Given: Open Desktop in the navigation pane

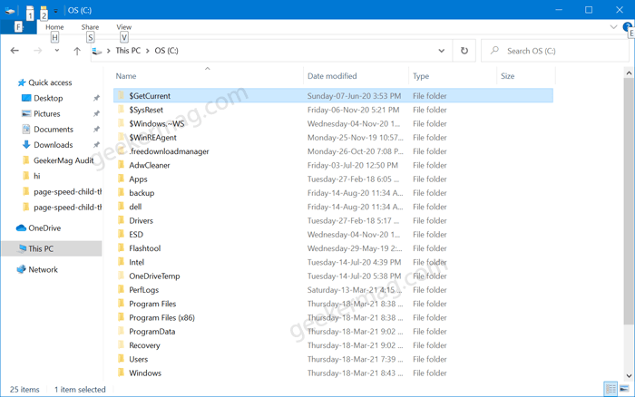Looking at the screenshot, I should point(48,98).
